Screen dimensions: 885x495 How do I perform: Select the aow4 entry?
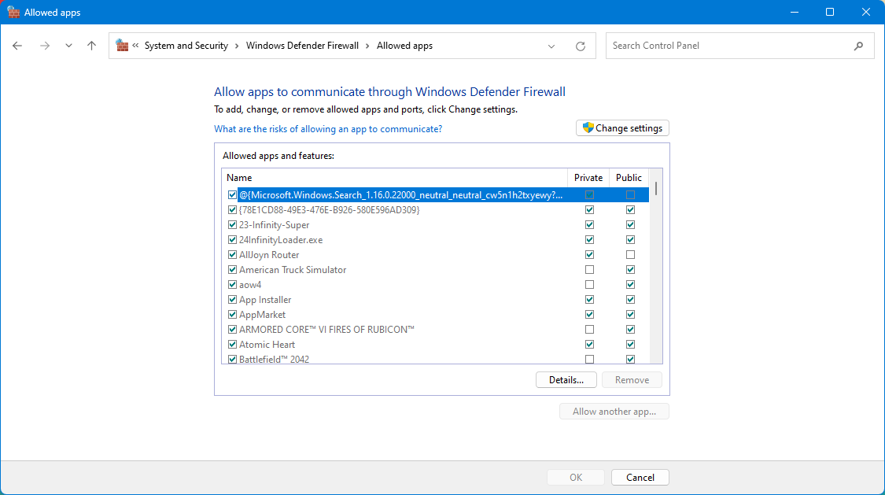coord(250,284)
